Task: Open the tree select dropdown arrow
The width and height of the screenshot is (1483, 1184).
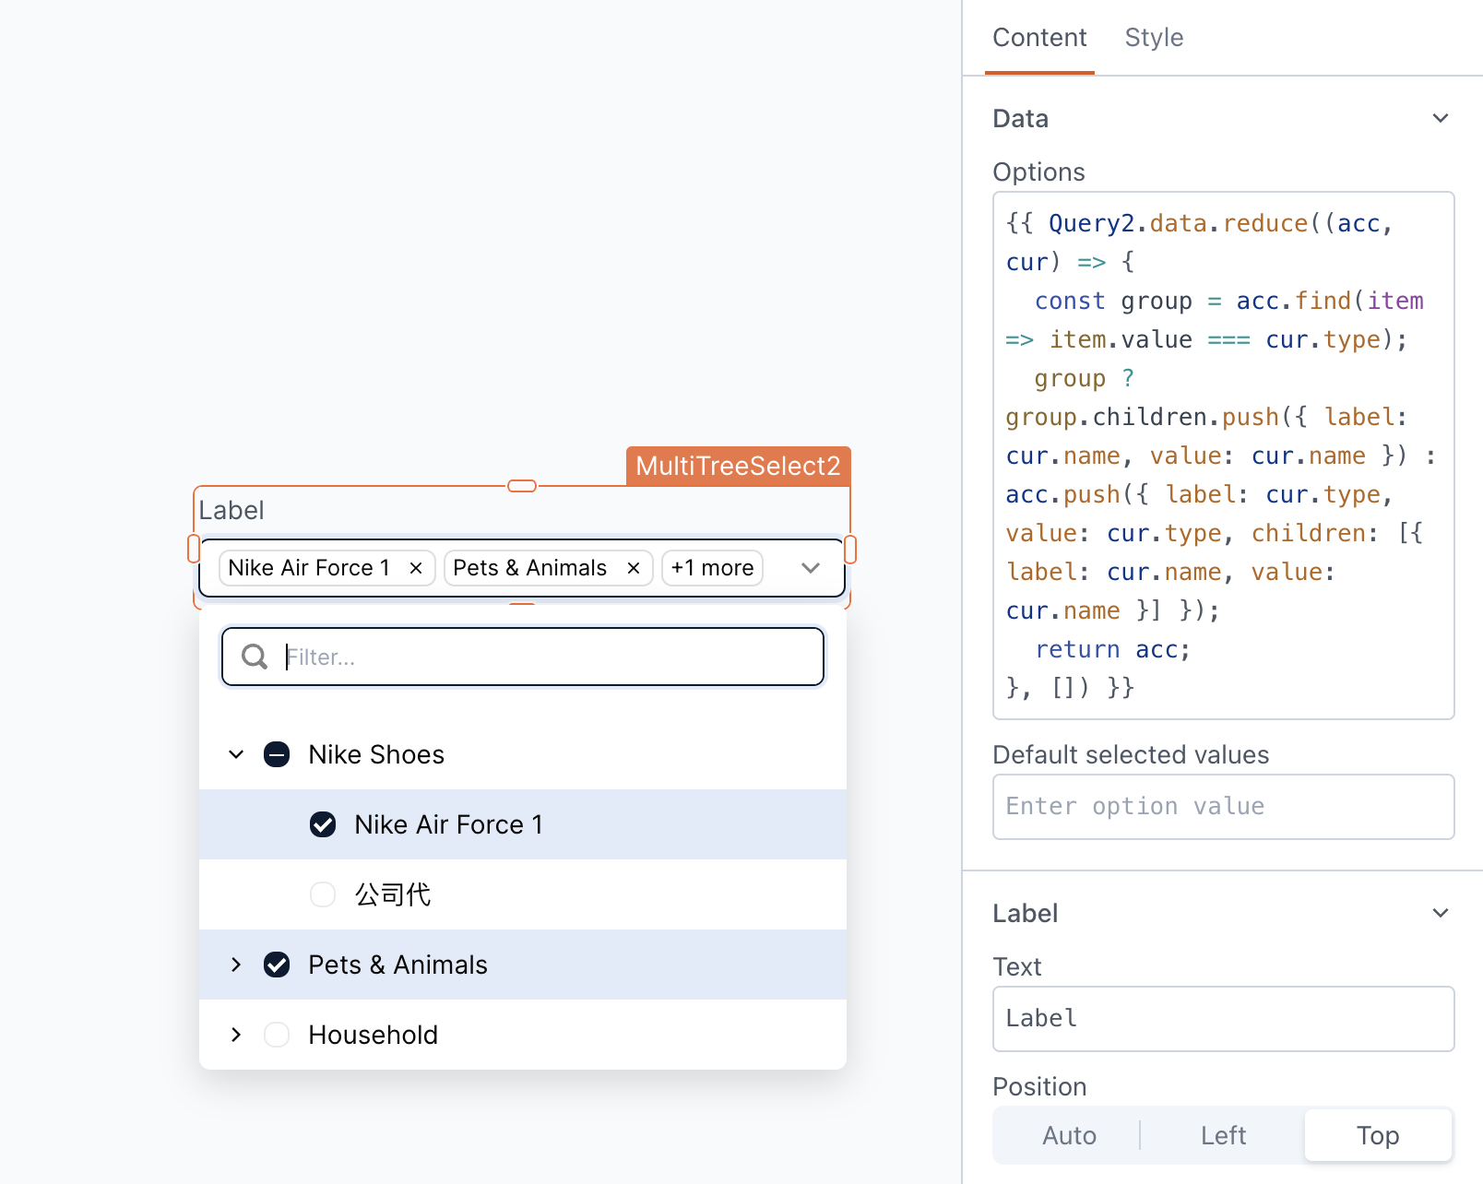Action: (810, 568)
